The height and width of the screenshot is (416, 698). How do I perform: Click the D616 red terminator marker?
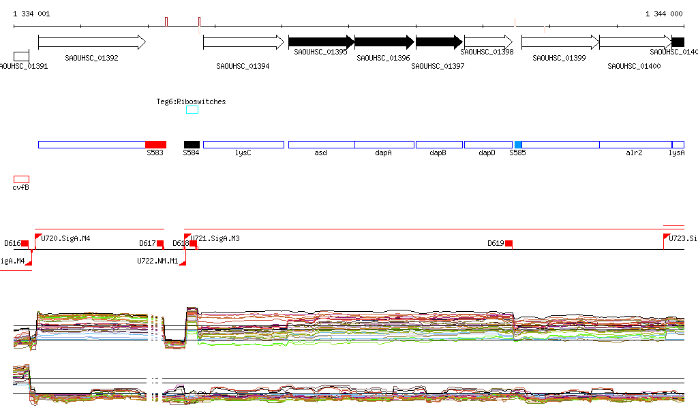point(25,244)
